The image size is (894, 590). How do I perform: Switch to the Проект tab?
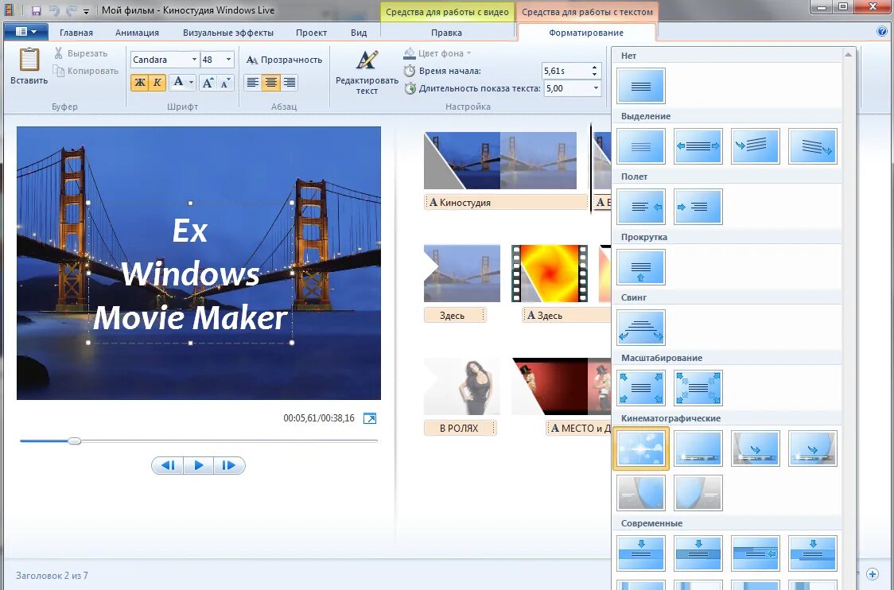pos(311,33)
